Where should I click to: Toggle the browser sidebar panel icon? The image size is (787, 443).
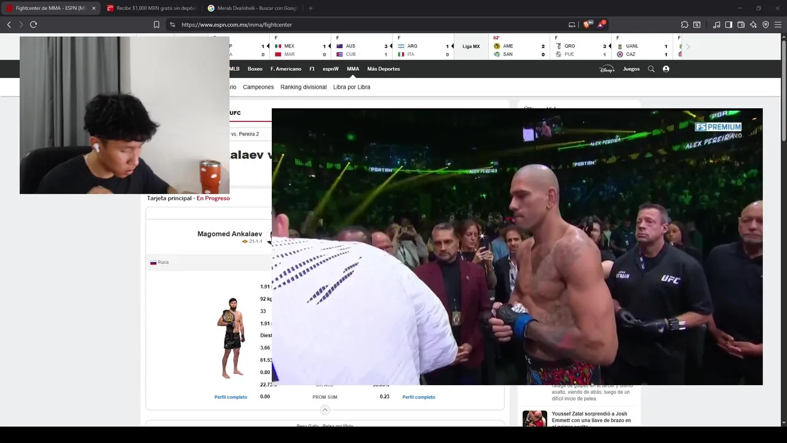coord(729,25)
